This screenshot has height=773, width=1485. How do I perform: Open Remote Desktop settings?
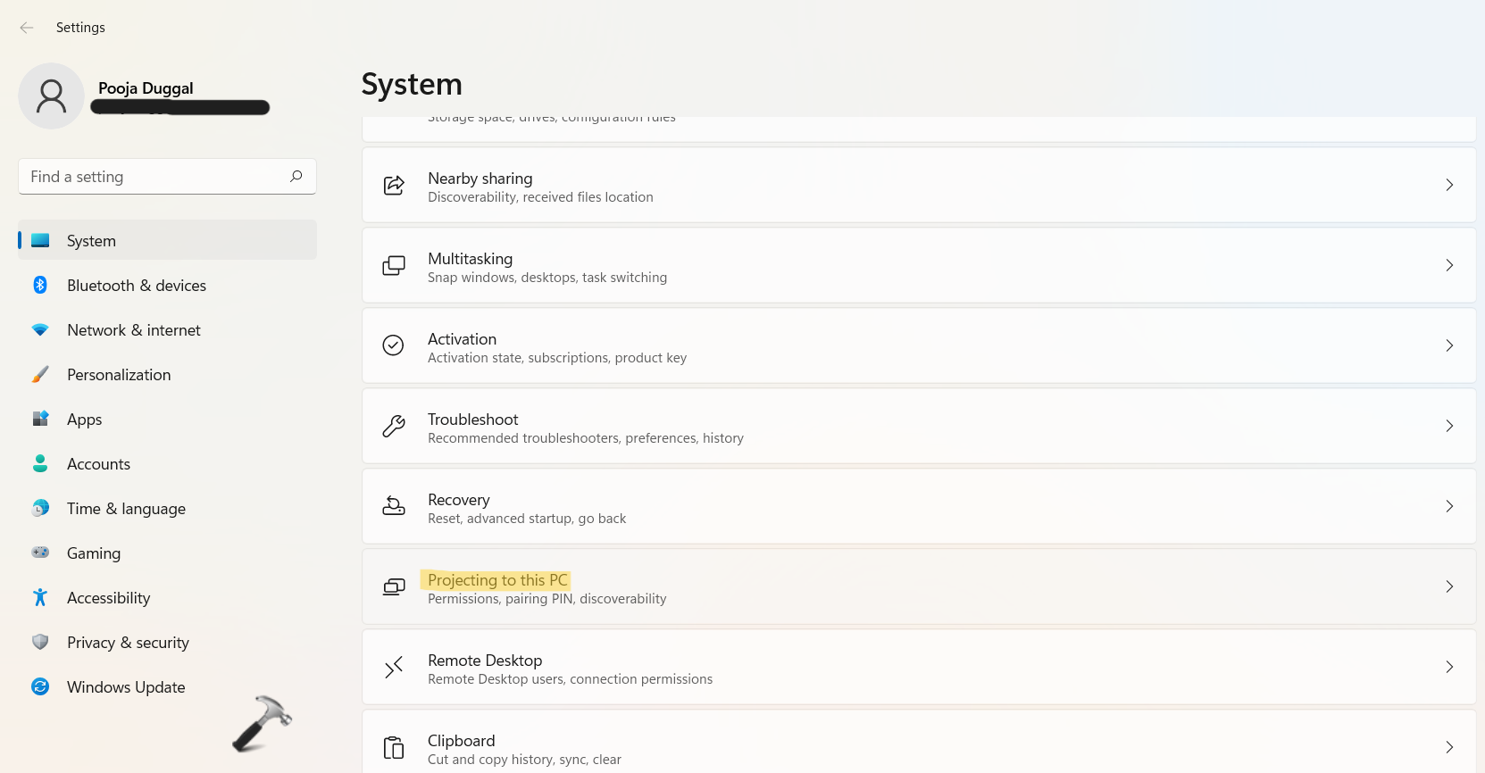pyautogui.click(x=485, y=661)
